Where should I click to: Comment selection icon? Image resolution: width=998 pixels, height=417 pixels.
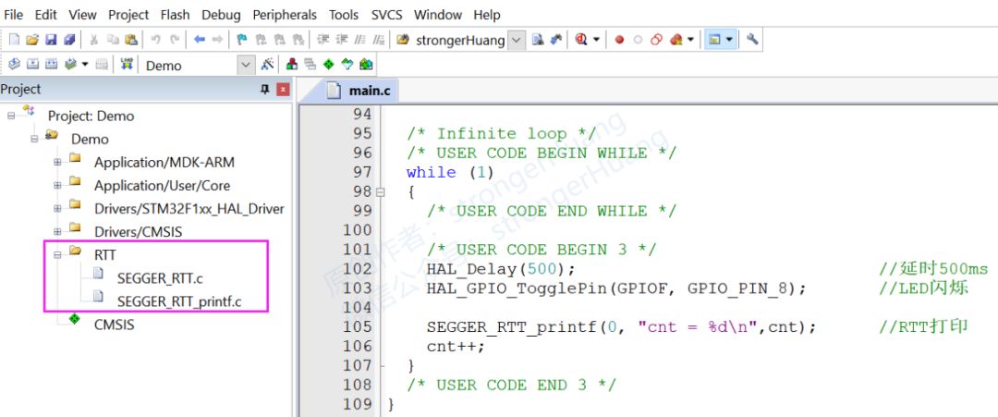click(359, 40)
